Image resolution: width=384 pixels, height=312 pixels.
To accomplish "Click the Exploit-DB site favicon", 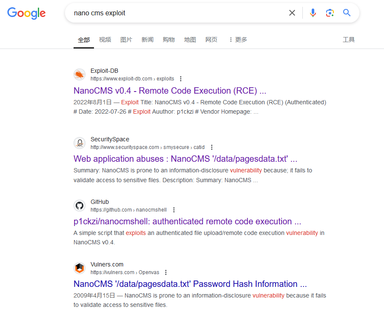I will pos(80,74).
